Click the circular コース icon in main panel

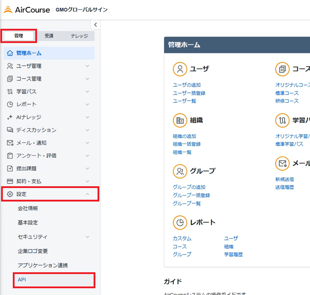[x=282, y=69]
